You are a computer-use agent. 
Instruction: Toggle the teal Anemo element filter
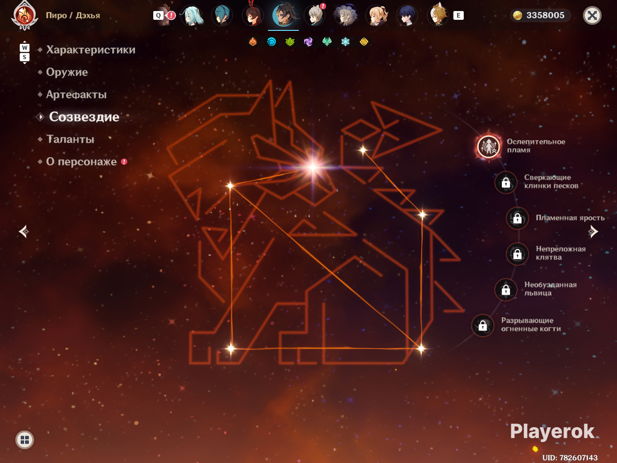pos(327,42)
